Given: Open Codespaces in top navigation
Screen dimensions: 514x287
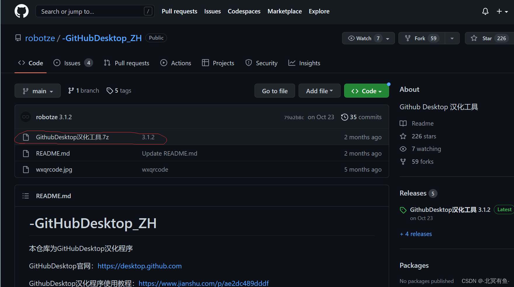Looking at the screenshot, I should [244, 11].
